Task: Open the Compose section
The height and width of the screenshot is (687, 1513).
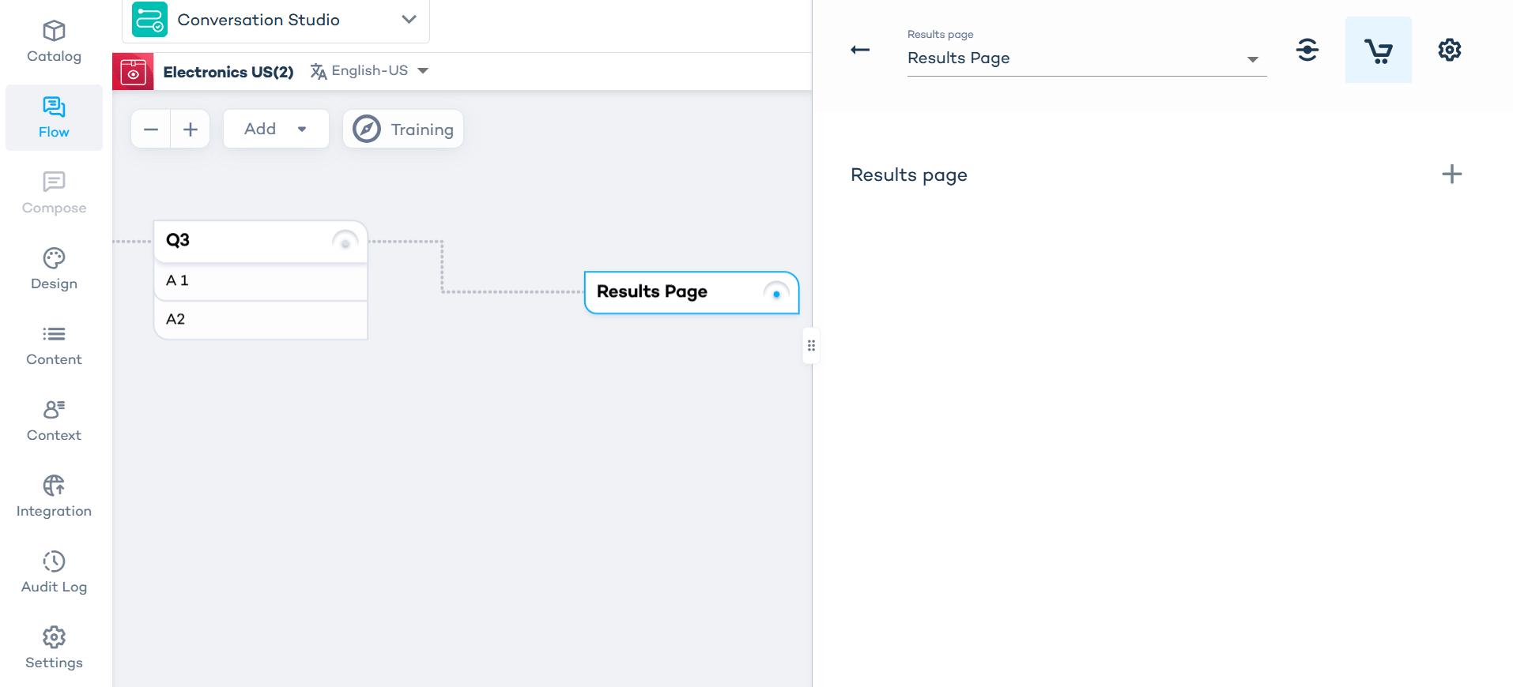Action: pyautogui.click(x=54, y=193)
